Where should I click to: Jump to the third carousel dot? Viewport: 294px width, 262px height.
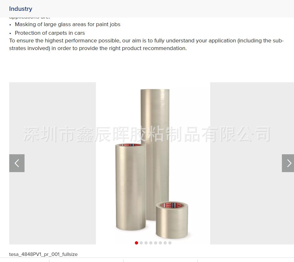[x=146, y=243]
